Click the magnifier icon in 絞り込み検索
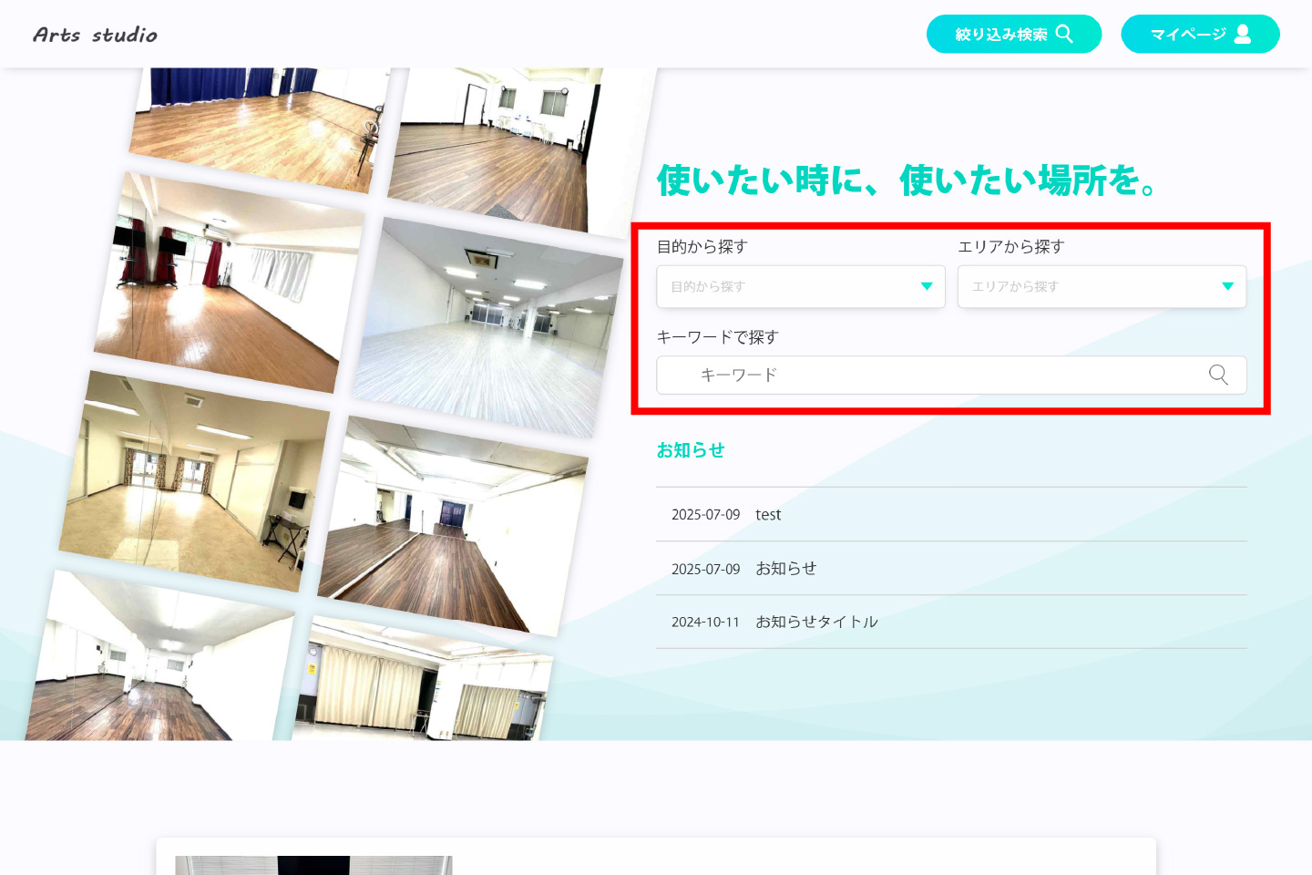 pyautogui.click(x=1064, y=34)
